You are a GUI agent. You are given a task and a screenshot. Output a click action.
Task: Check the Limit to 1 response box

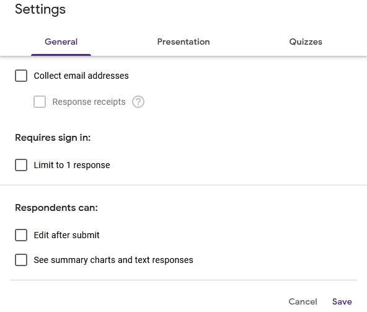(21, 165)
